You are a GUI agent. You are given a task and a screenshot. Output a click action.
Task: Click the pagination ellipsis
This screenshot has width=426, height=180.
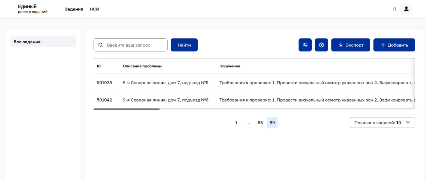coord(248,123)
